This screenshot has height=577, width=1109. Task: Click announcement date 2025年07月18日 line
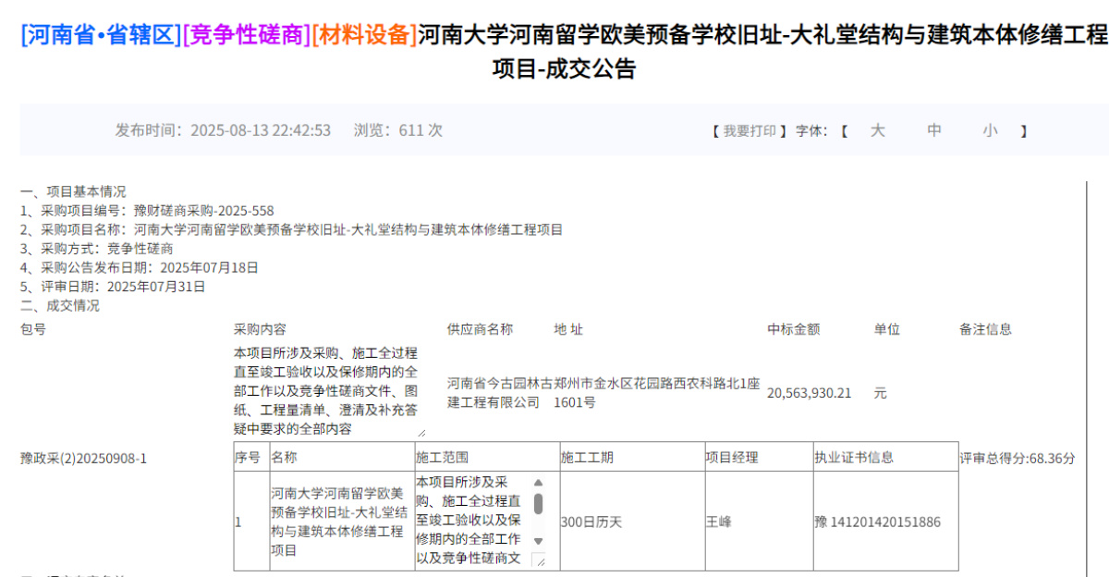(x=140, y=267)
